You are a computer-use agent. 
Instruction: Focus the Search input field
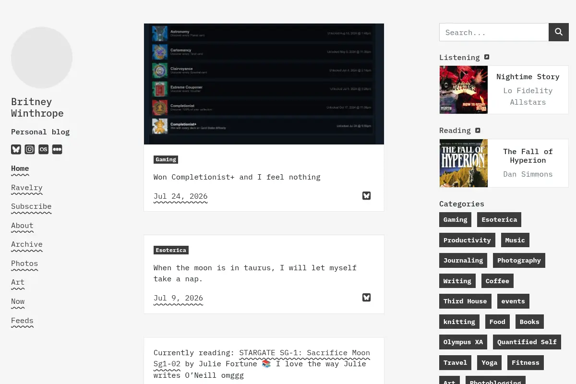tap(494, 32)
